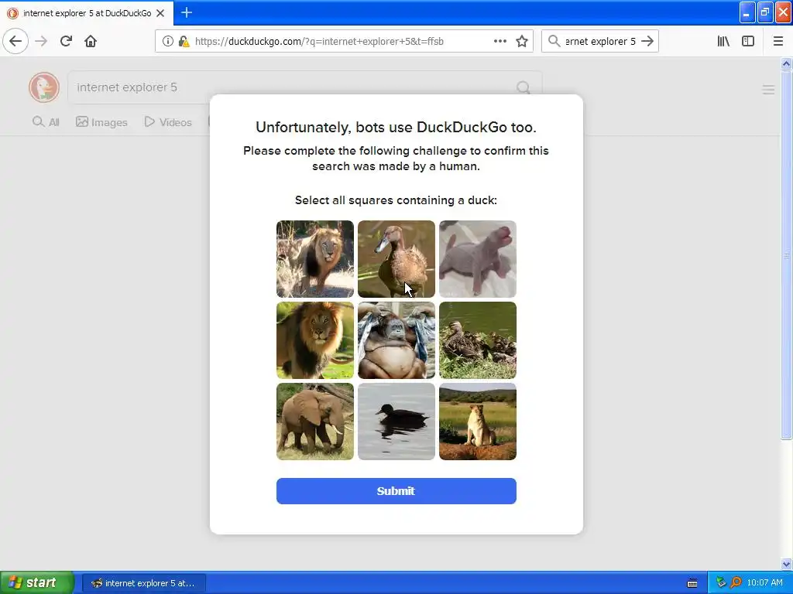Select the lion face close-up square
This screenshot has height=594, width=793.
tap(315, 340)
